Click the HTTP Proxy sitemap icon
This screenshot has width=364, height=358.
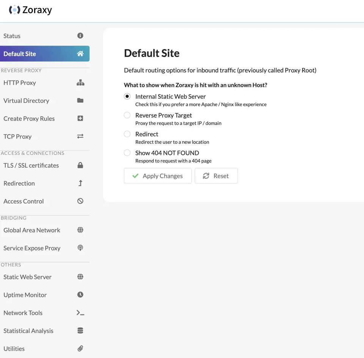(80, 82)
